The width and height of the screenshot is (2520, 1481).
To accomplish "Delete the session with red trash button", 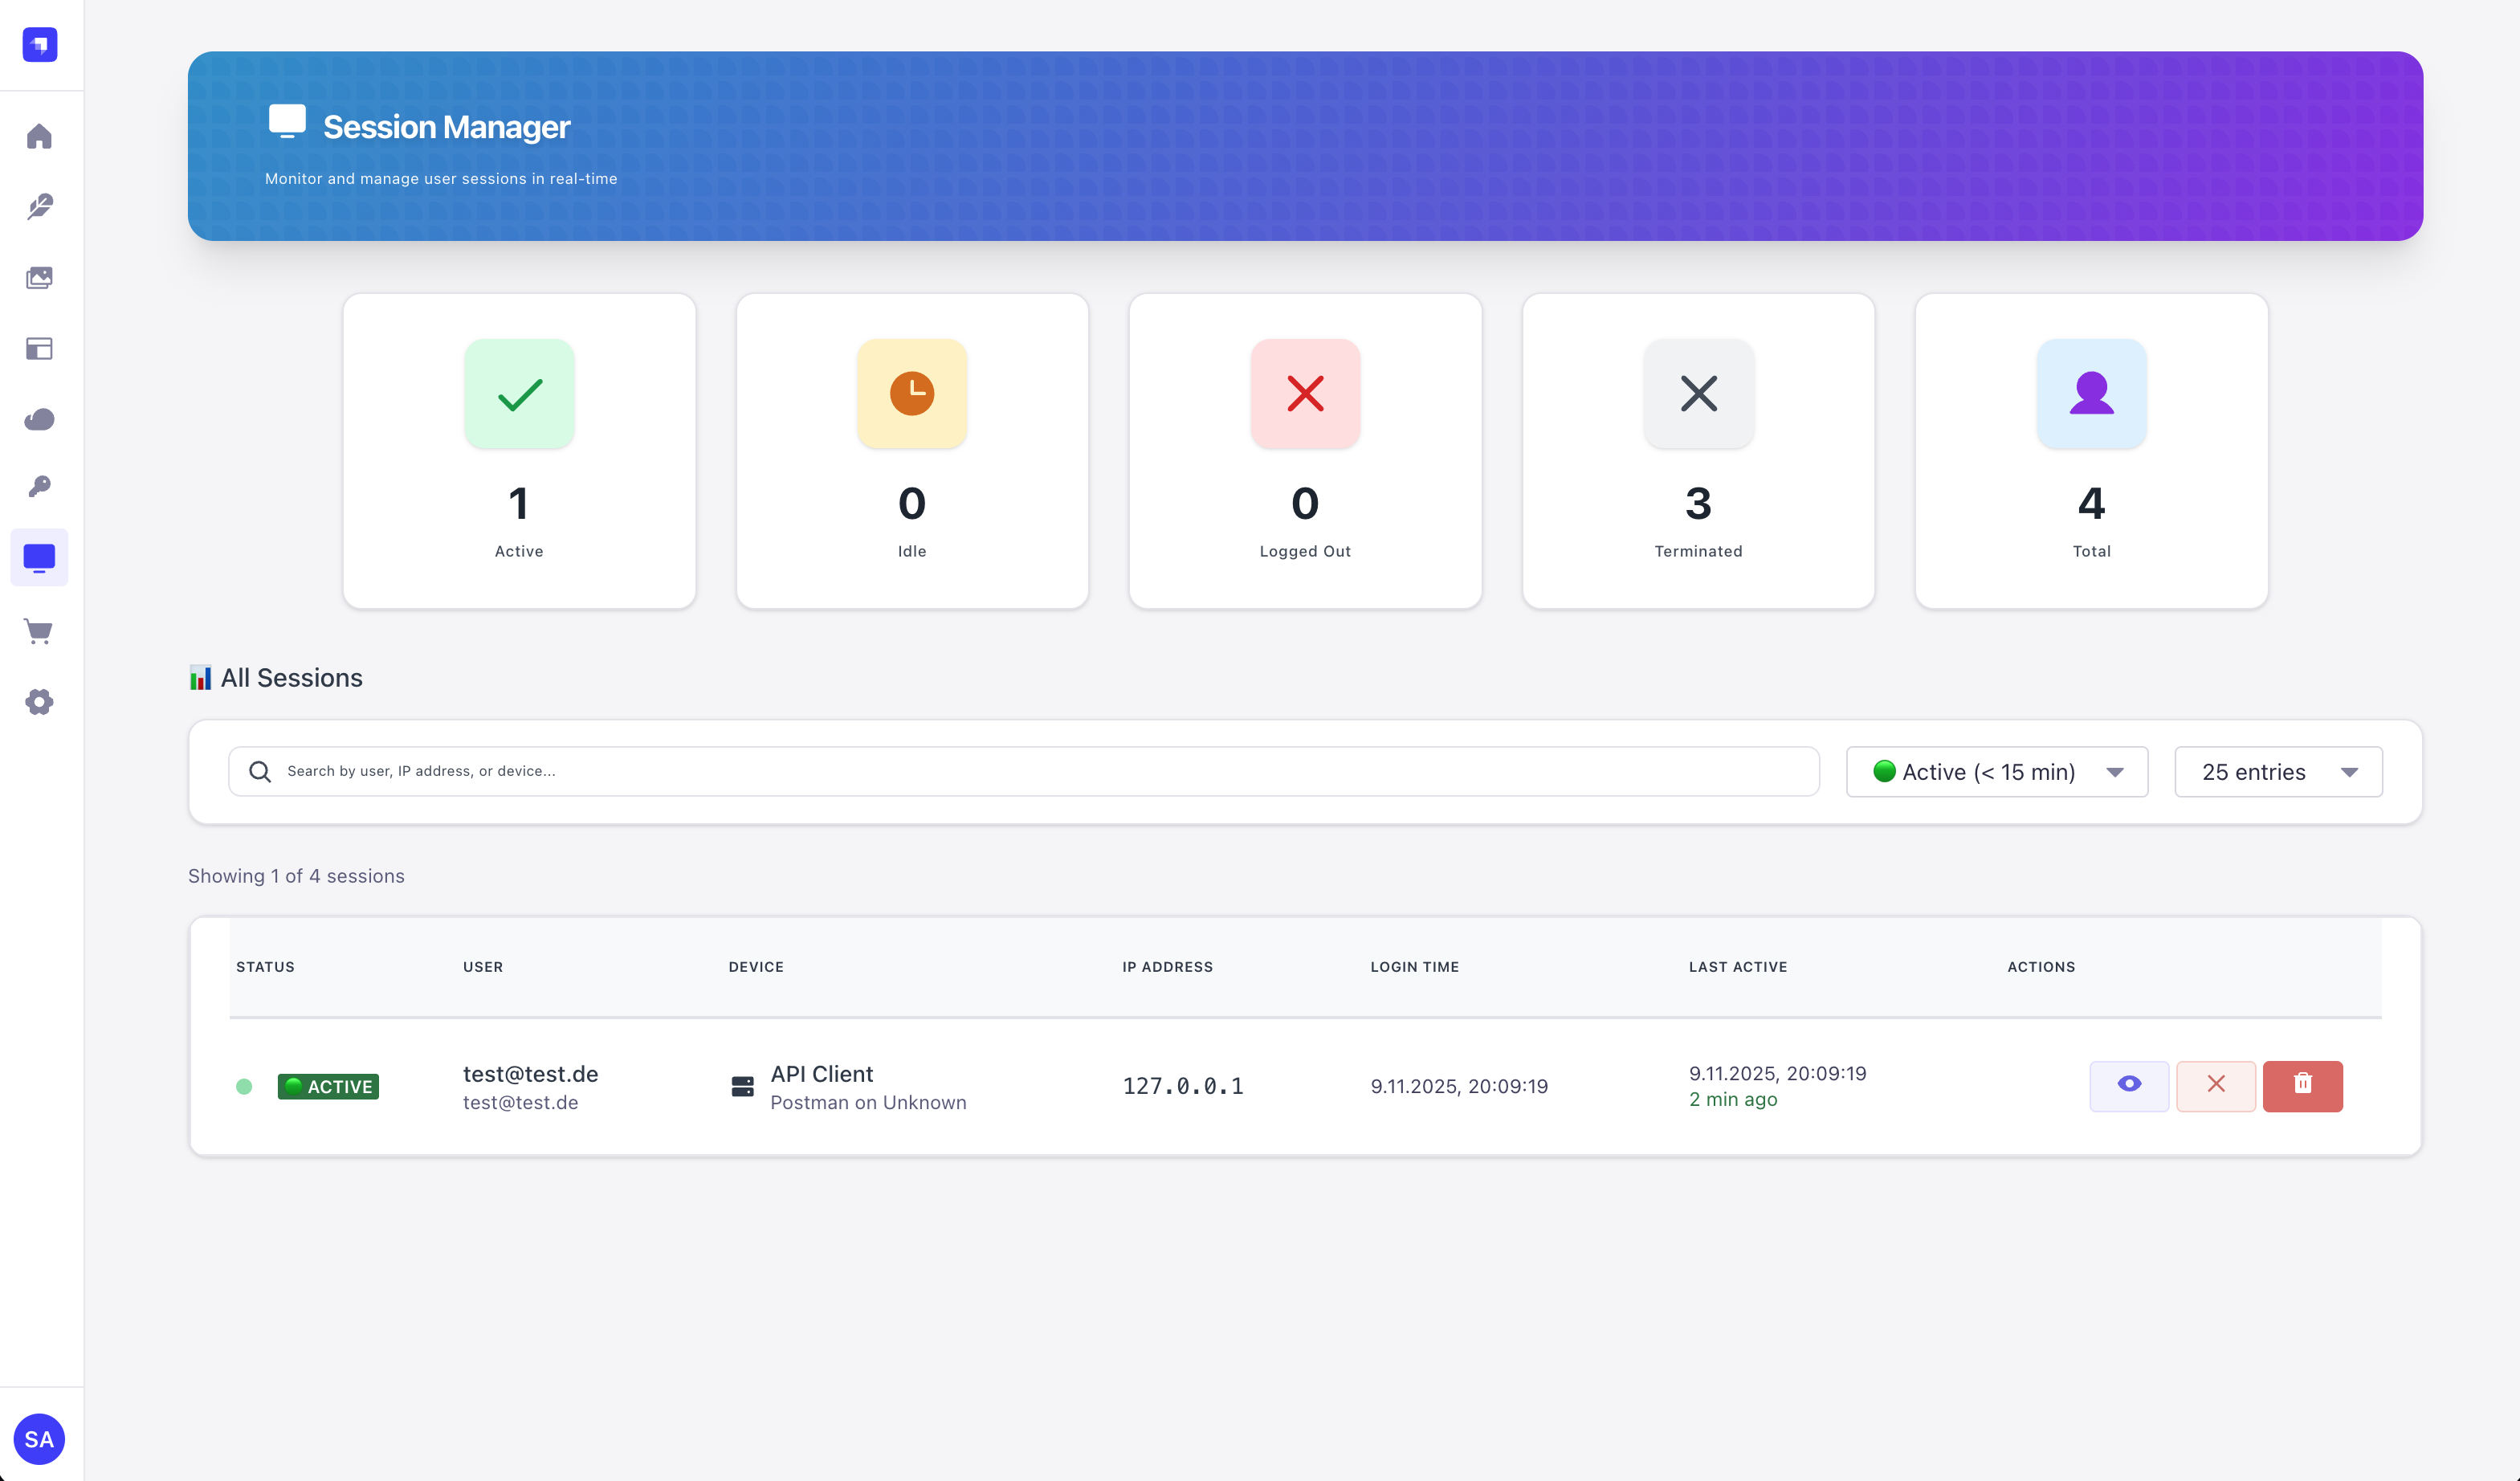I will (2302, 1085).
